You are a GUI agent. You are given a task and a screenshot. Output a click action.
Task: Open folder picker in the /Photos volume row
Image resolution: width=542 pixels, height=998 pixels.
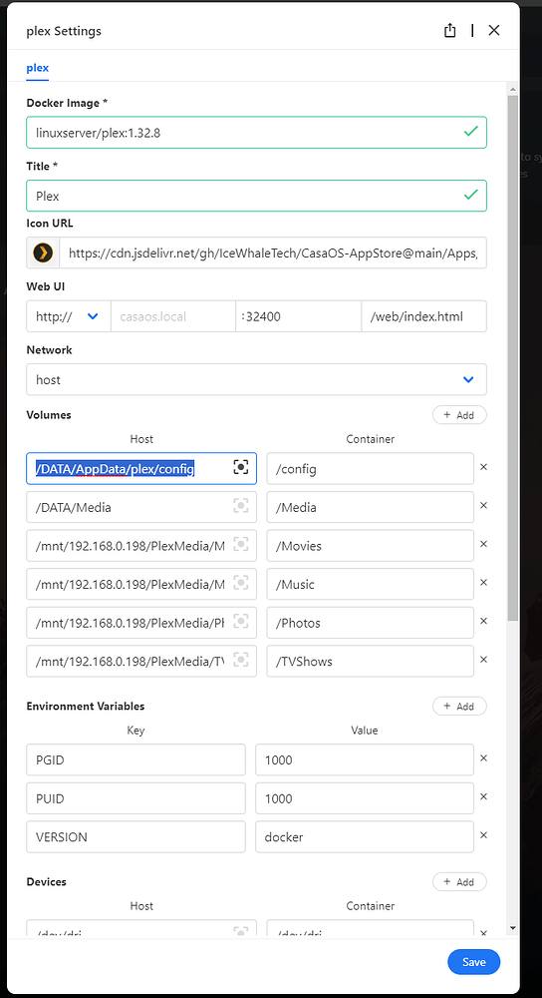(241, 621)
